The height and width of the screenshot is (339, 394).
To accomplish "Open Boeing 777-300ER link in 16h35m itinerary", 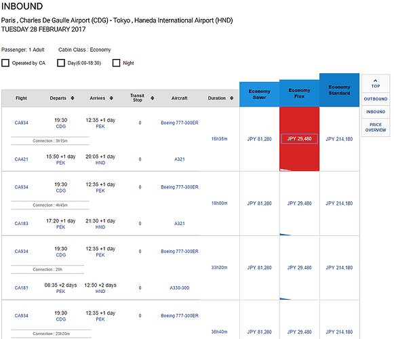I will point(180,123).
